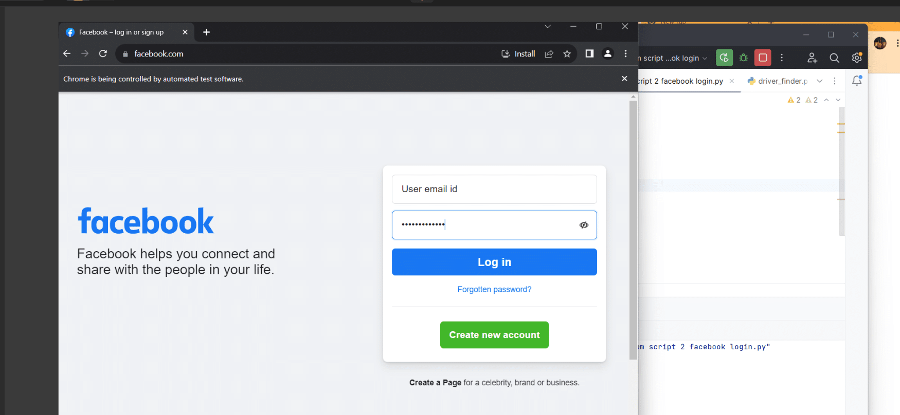This screenshot has width=900, height=415.
Task: Open Chrome tab search chevron
Action: 548,26
